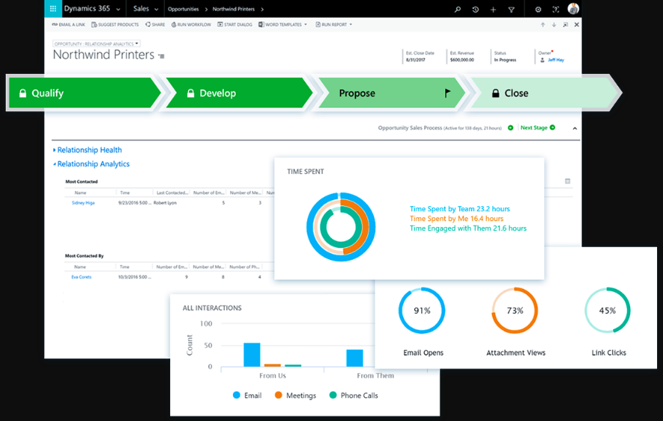This screenshot has width=663, height=421.
Task: Open the Dynamics 365 app launcher waffle
Action: [x=53, y=9]
